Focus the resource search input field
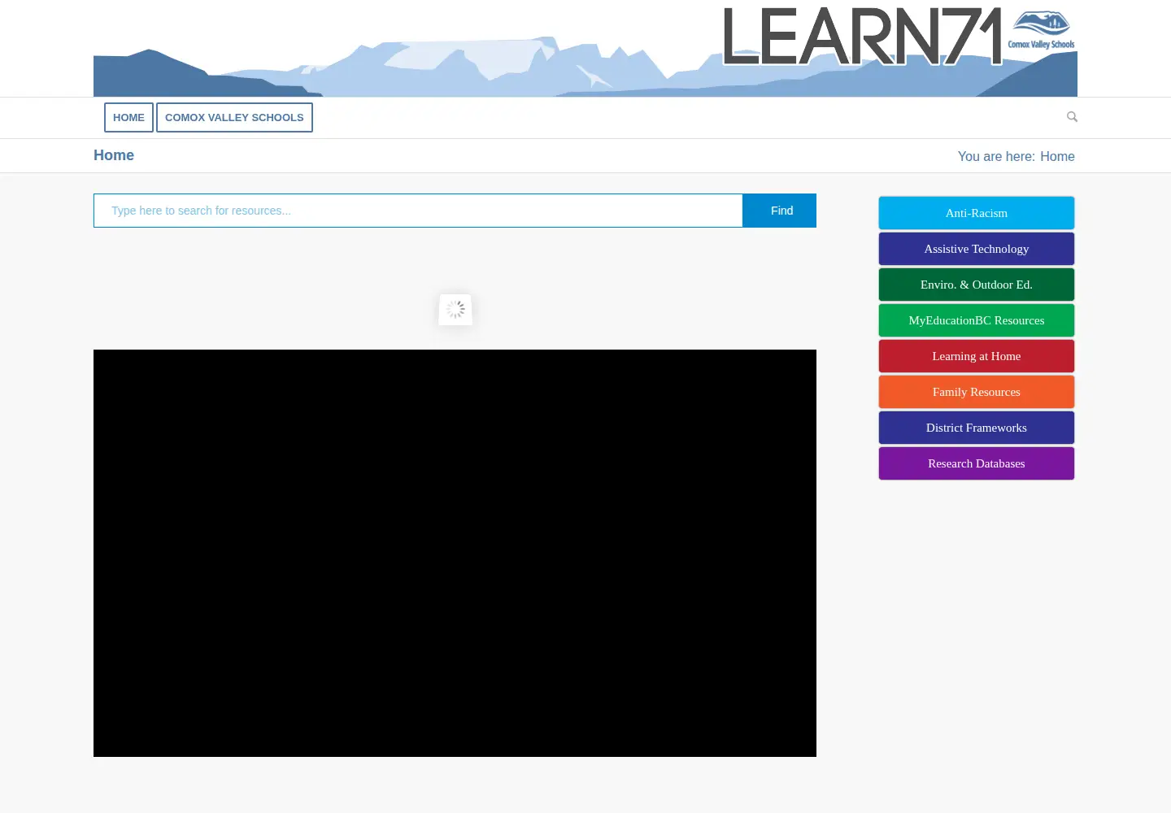The height and width of the screenshot is (813, 1171). pyautogui.click(x=418, y=211)
